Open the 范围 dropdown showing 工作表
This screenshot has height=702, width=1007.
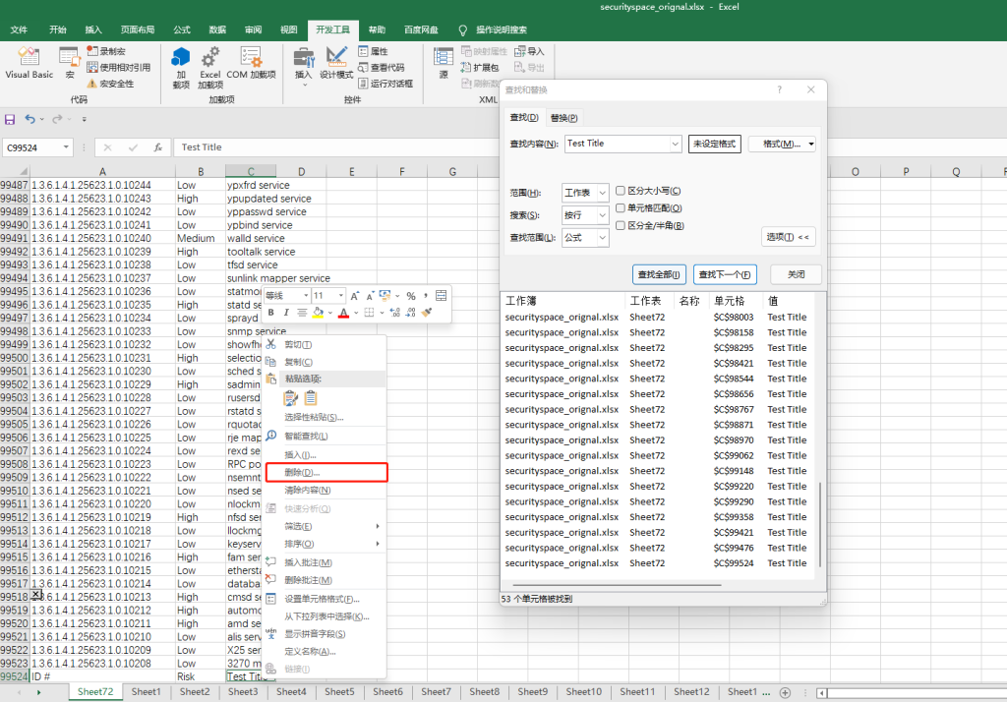585,193
